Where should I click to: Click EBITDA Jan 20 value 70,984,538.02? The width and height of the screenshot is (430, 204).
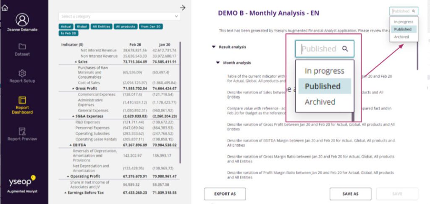click(x=164, y=145)
